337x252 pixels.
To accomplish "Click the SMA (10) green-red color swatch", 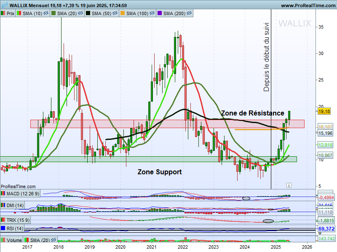I will coord(19,13).
